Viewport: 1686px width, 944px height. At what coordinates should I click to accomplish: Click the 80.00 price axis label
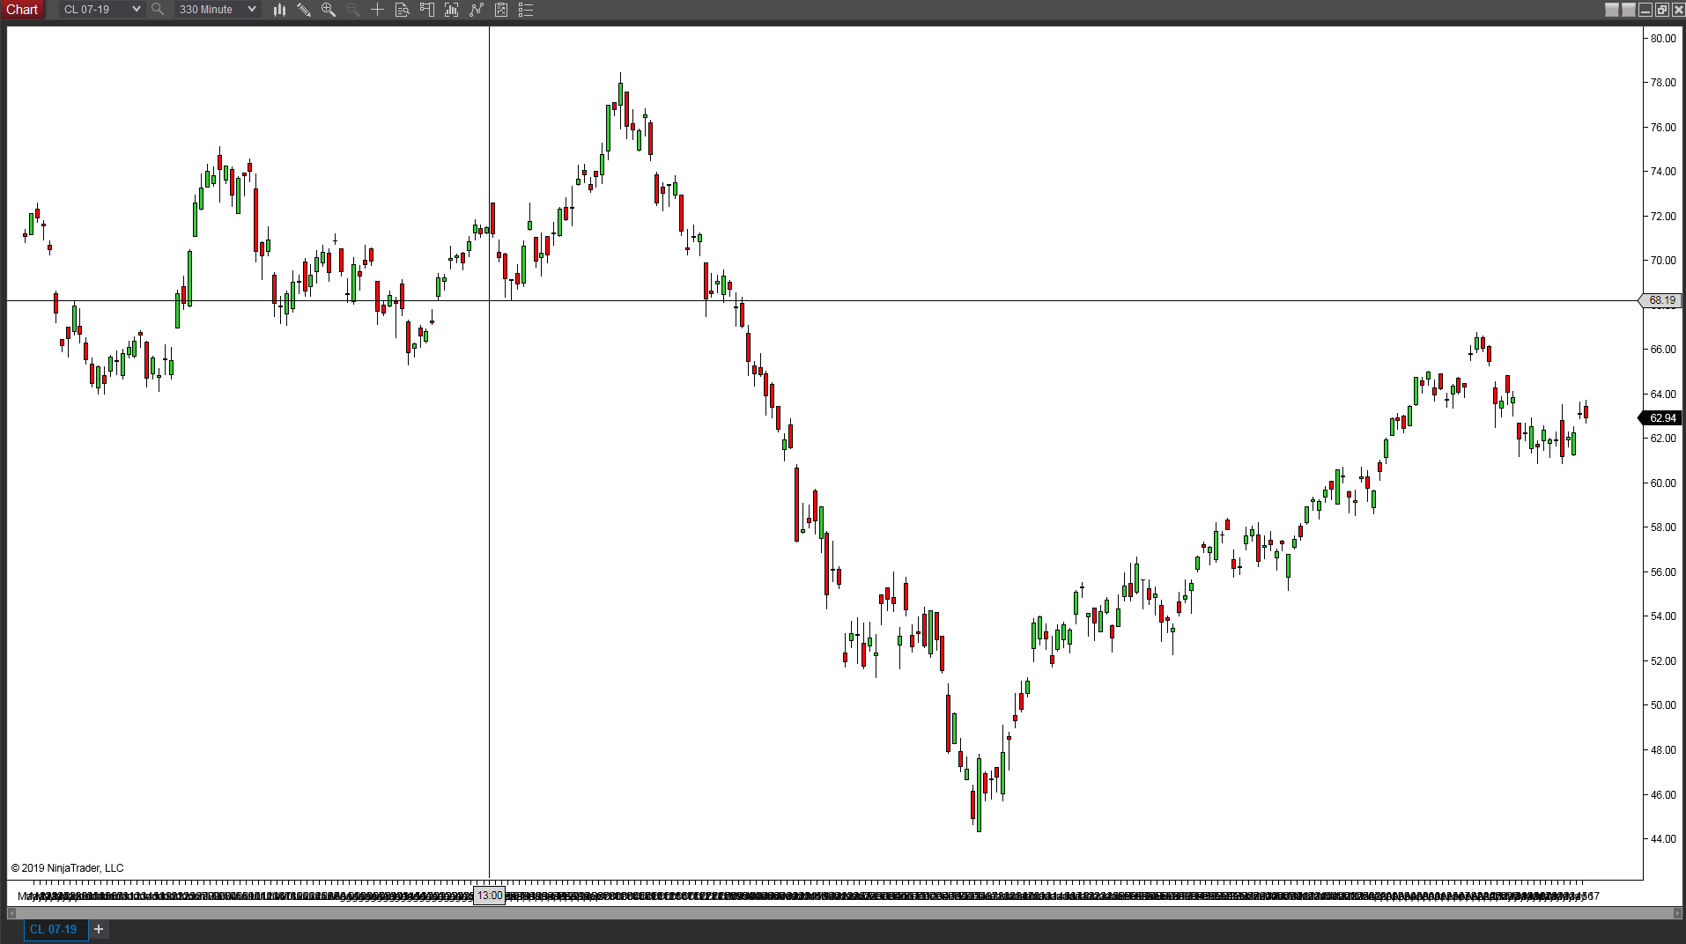point(1663,39)
